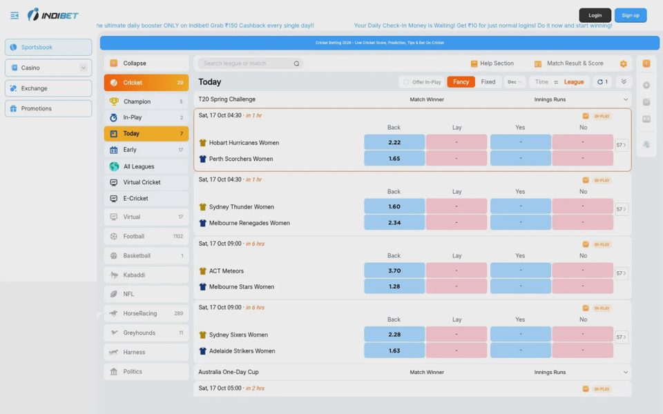Select Back odds 1.28 for Melbourne Stars Women
The image size is (663, 414).
tap(394, 286)
